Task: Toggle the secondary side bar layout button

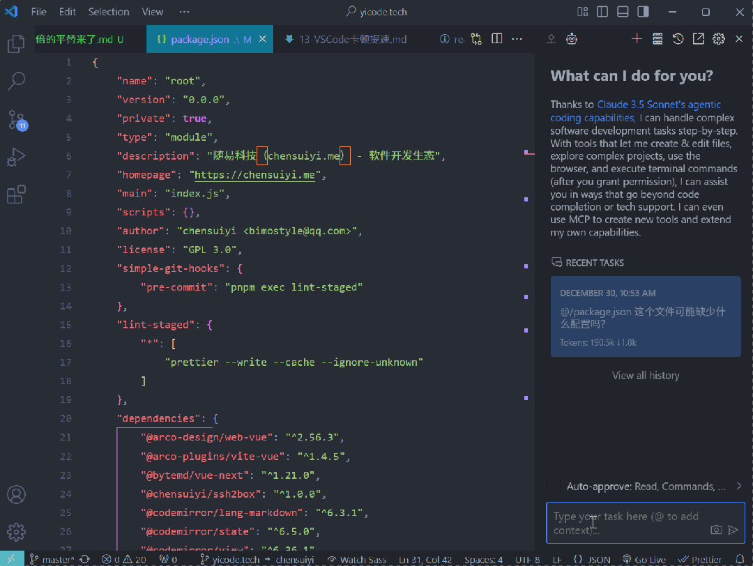Action: [644, 12]
